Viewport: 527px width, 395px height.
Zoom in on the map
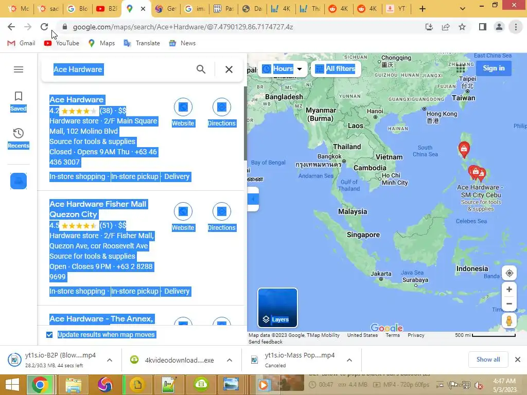[509, 289]
